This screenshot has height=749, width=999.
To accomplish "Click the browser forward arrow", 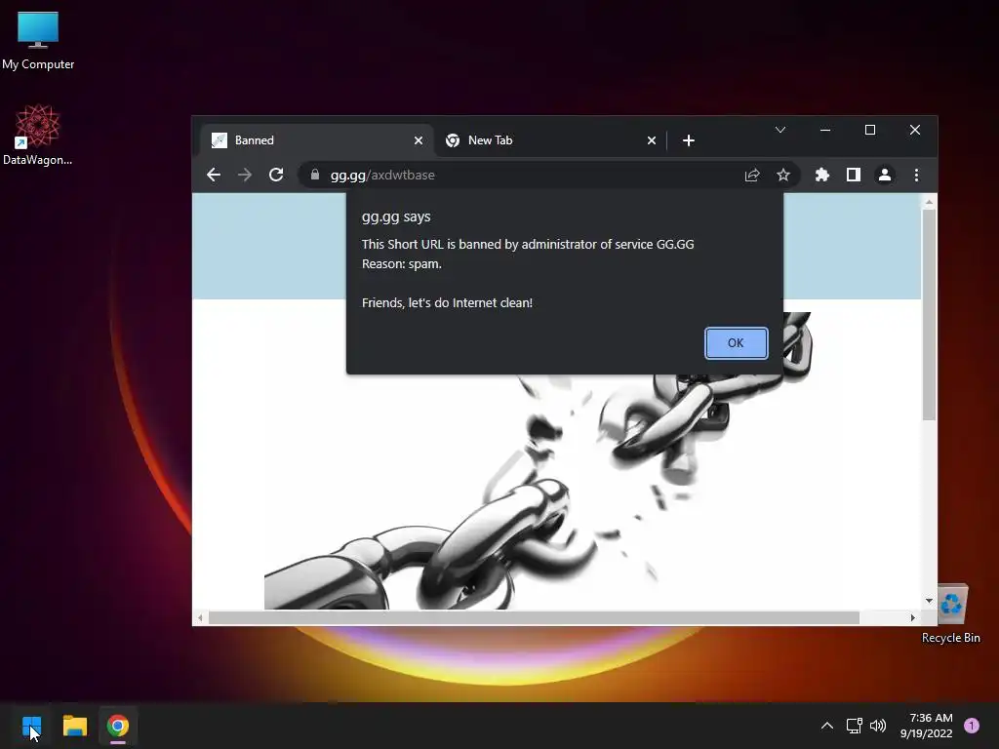I will click(x=245, y=176).
